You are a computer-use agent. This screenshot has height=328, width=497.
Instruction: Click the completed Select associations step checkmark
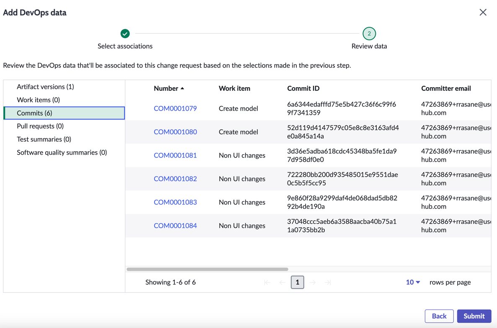(x=125, y=33)
